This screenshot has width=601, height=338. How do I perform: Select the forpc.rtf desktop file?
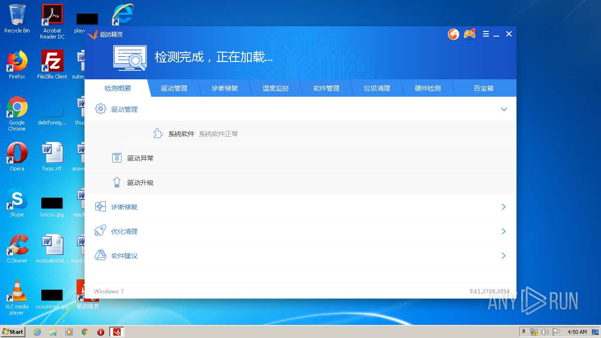coord(52,156)
